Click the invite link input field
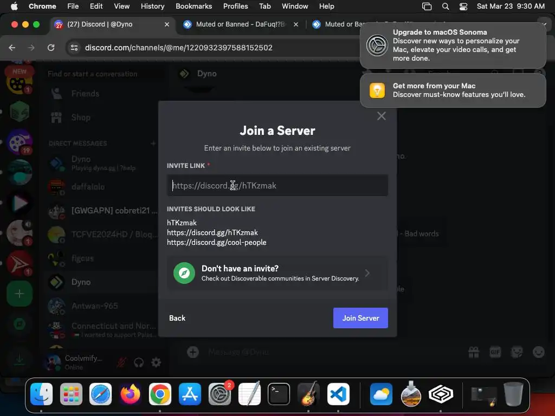The width and height of the screenshot is (555, 416). pyautogui.click(x=277, y=185)
